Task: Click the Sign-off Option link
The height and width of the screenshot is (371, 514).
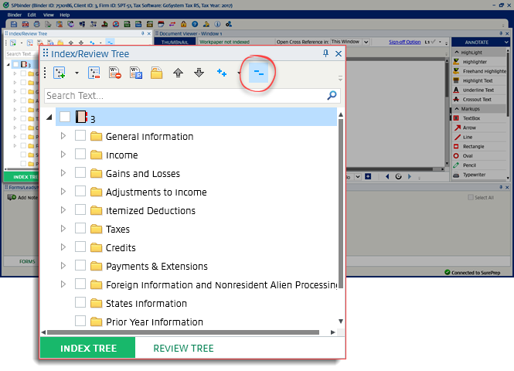Action: click(x=404, y=42)
